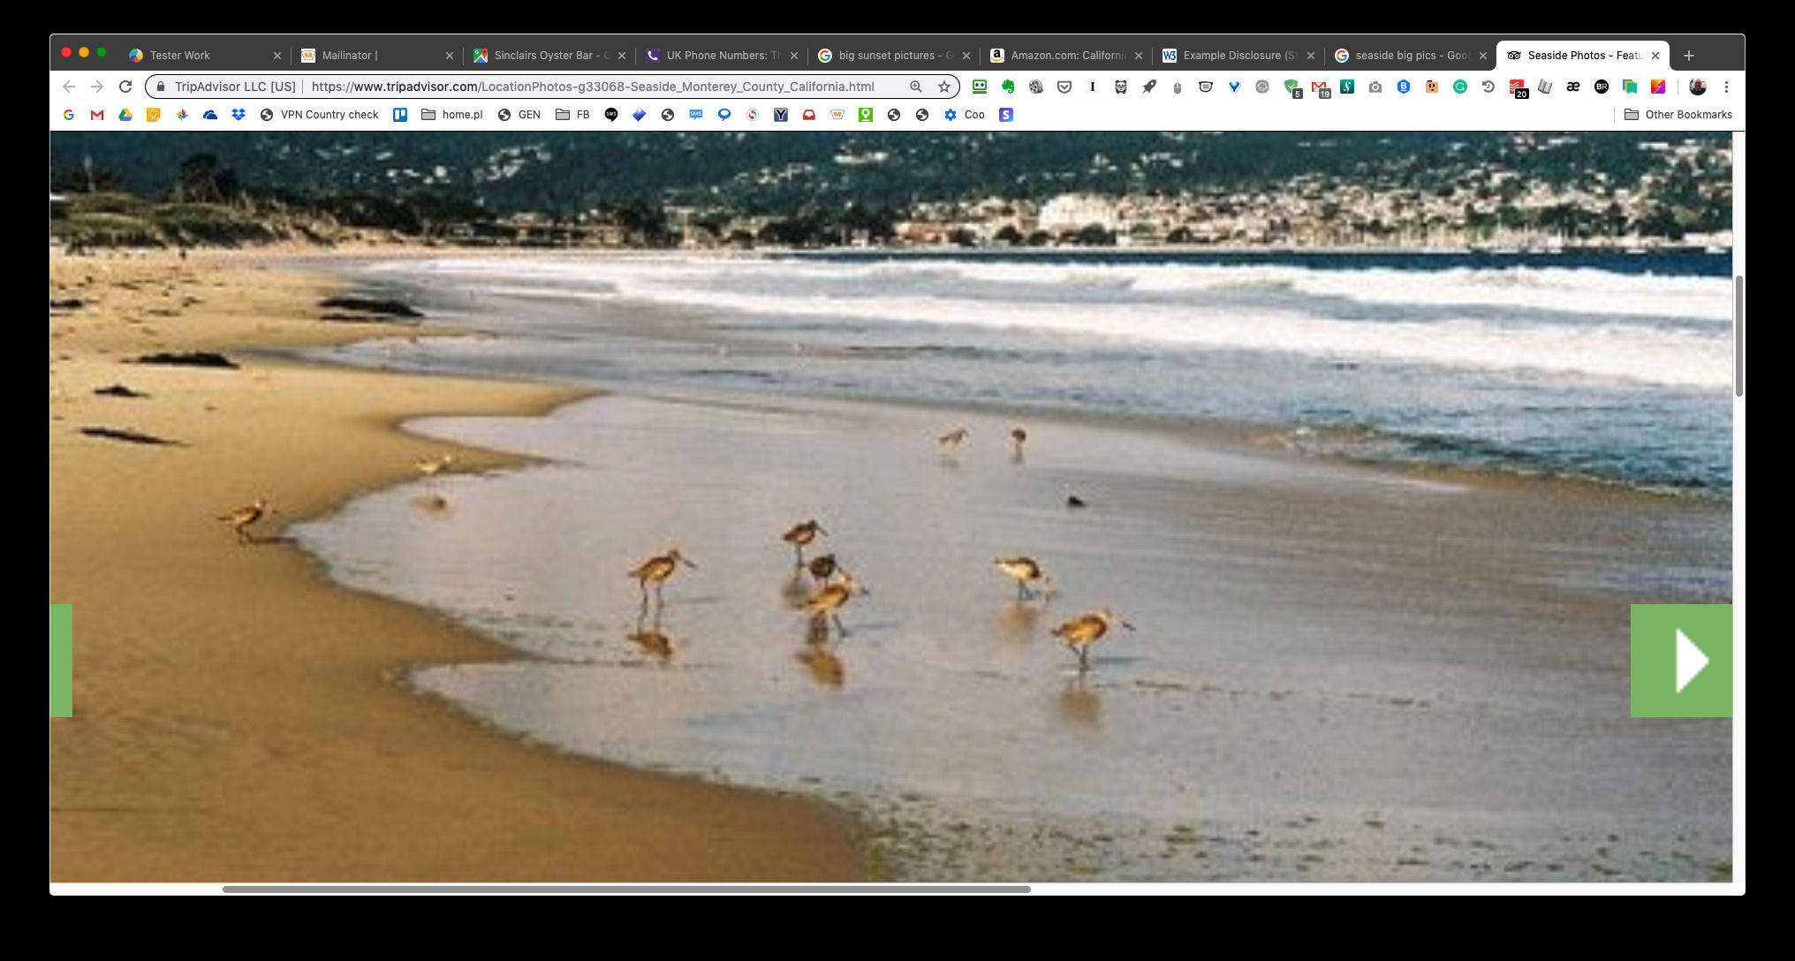Screen dimensions: 1795x961
Task: Click the Grammarly extension icon
Action: 1460,87
